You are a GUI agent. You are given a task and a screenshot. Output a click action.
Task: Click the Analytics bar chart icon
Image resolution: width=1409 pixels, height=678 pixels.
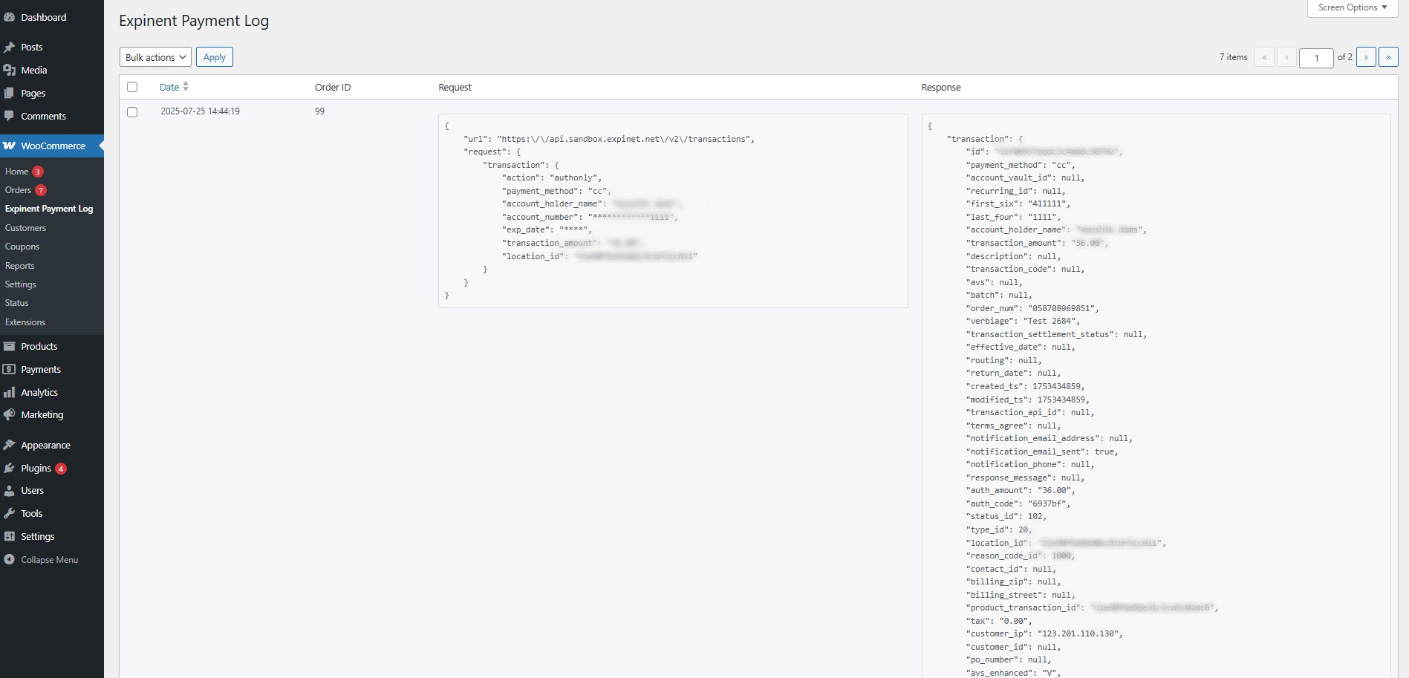click(x=10, y=392)
